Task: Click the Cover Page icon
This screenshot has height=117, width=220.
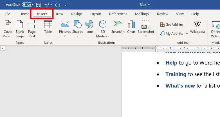Action: (8, 24)
